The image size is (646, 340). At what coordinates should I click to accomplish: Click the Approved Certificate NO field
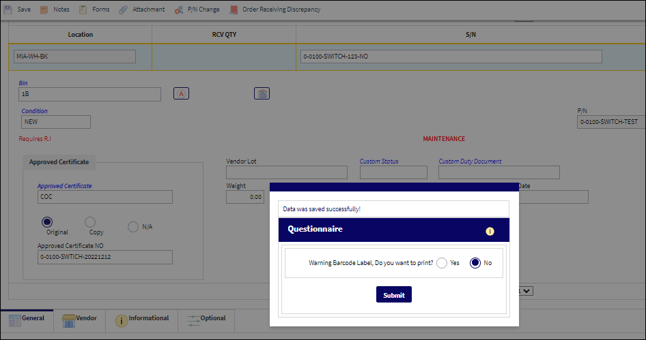105,257
